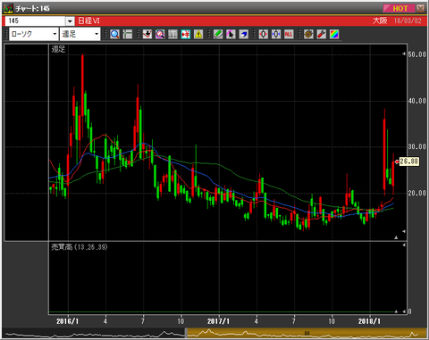429x340 pixels.
Task: Toggle the table data view icon
Action: [172, 34]
